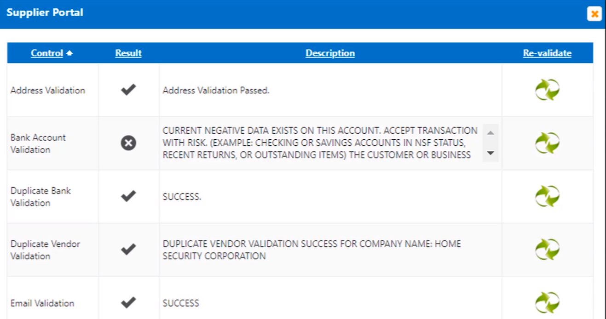This screenshot has height=319, width=606.
Task: Select the Duplicate Vendor Validation description text
Action: pos(312,250)
